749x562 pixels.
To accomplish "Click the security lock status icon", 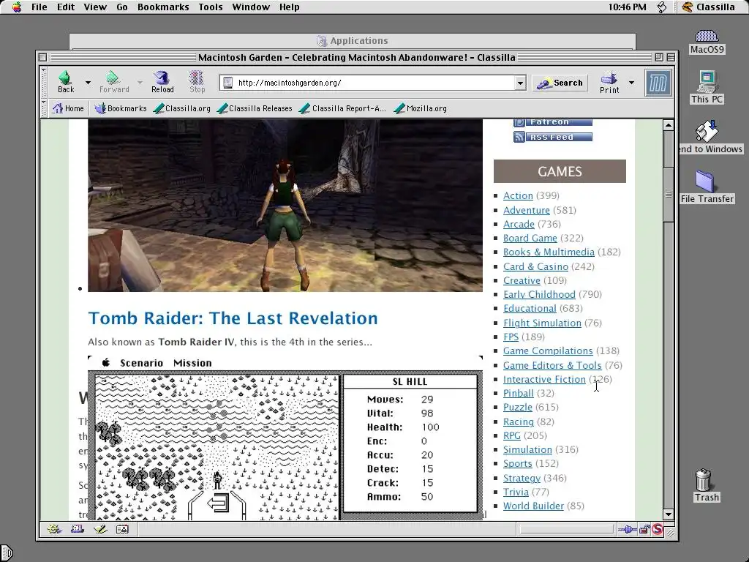I will pos(644,529).
